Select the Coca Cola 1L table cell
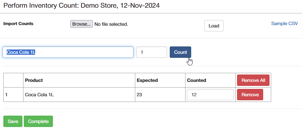The image size is (302, 130). (x=79, y=95)
